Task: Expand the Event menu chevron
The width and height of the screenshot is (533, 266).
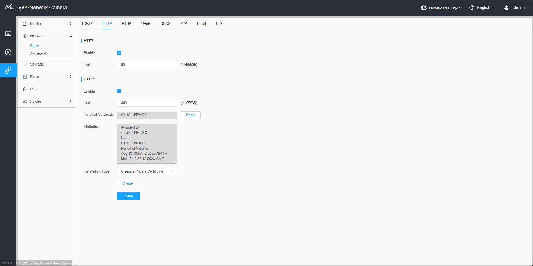Action: pyautogui.click(x=71, y=77)
